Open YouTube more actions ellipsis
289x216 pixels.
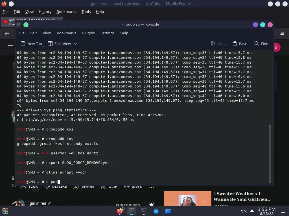[152, 187]
